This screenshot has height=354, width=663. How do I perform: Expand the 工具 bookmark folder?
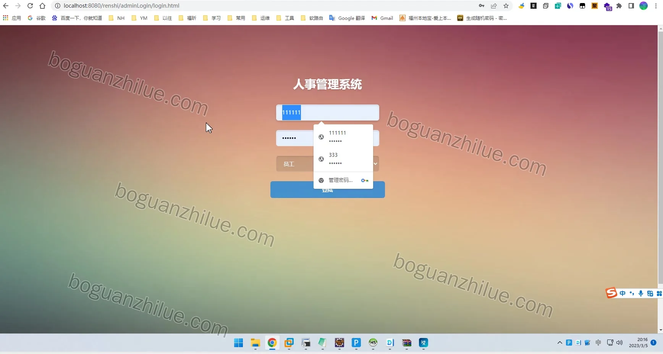click(x=285, y=18)
